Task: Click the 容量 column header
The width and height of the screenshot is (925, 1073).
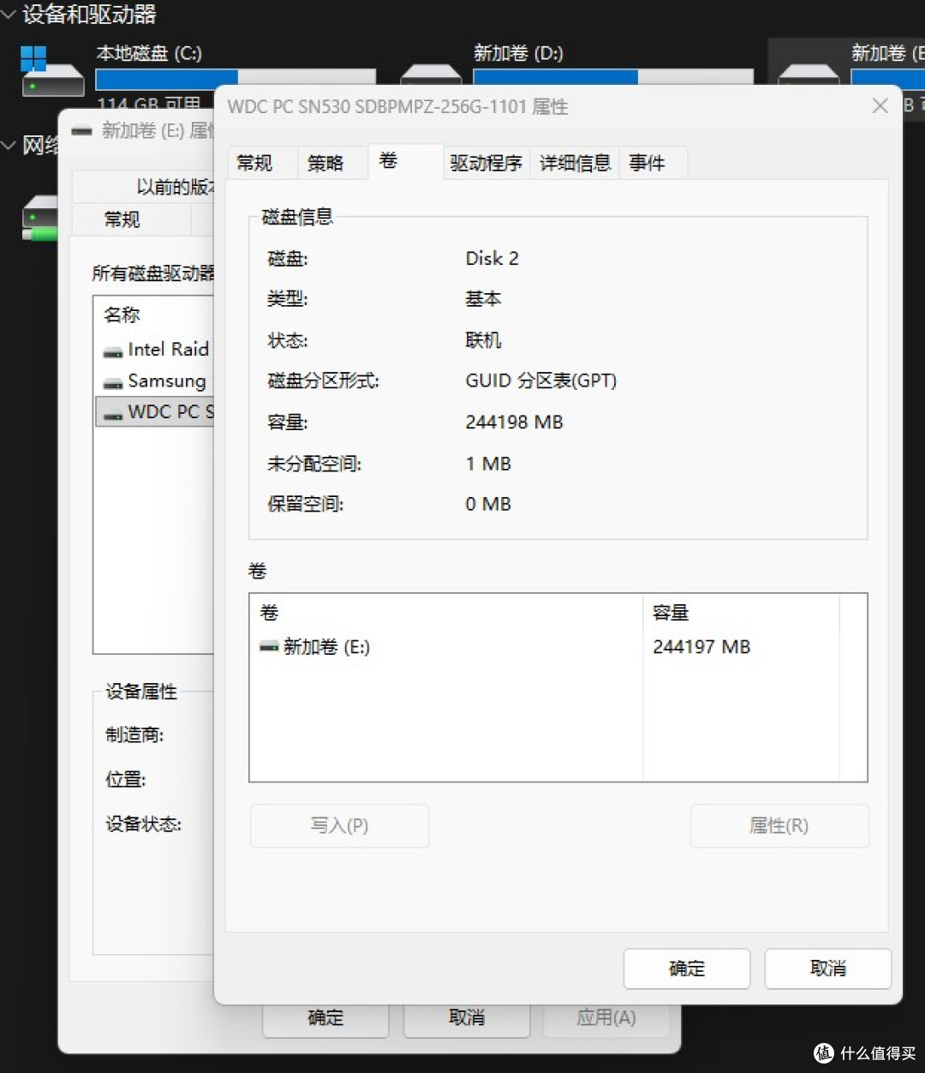Action: click(x=742, y=612)
